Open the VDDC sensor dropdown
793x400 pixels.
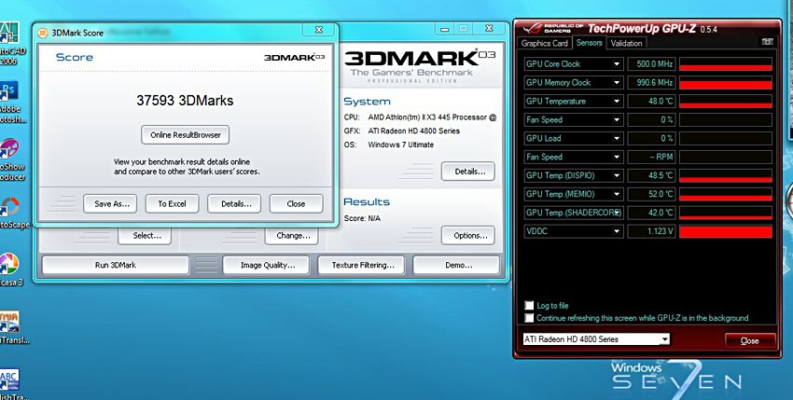click(617, 231)
